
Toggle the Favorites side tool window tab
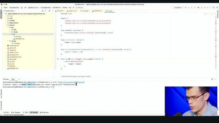tap(1, 105)
